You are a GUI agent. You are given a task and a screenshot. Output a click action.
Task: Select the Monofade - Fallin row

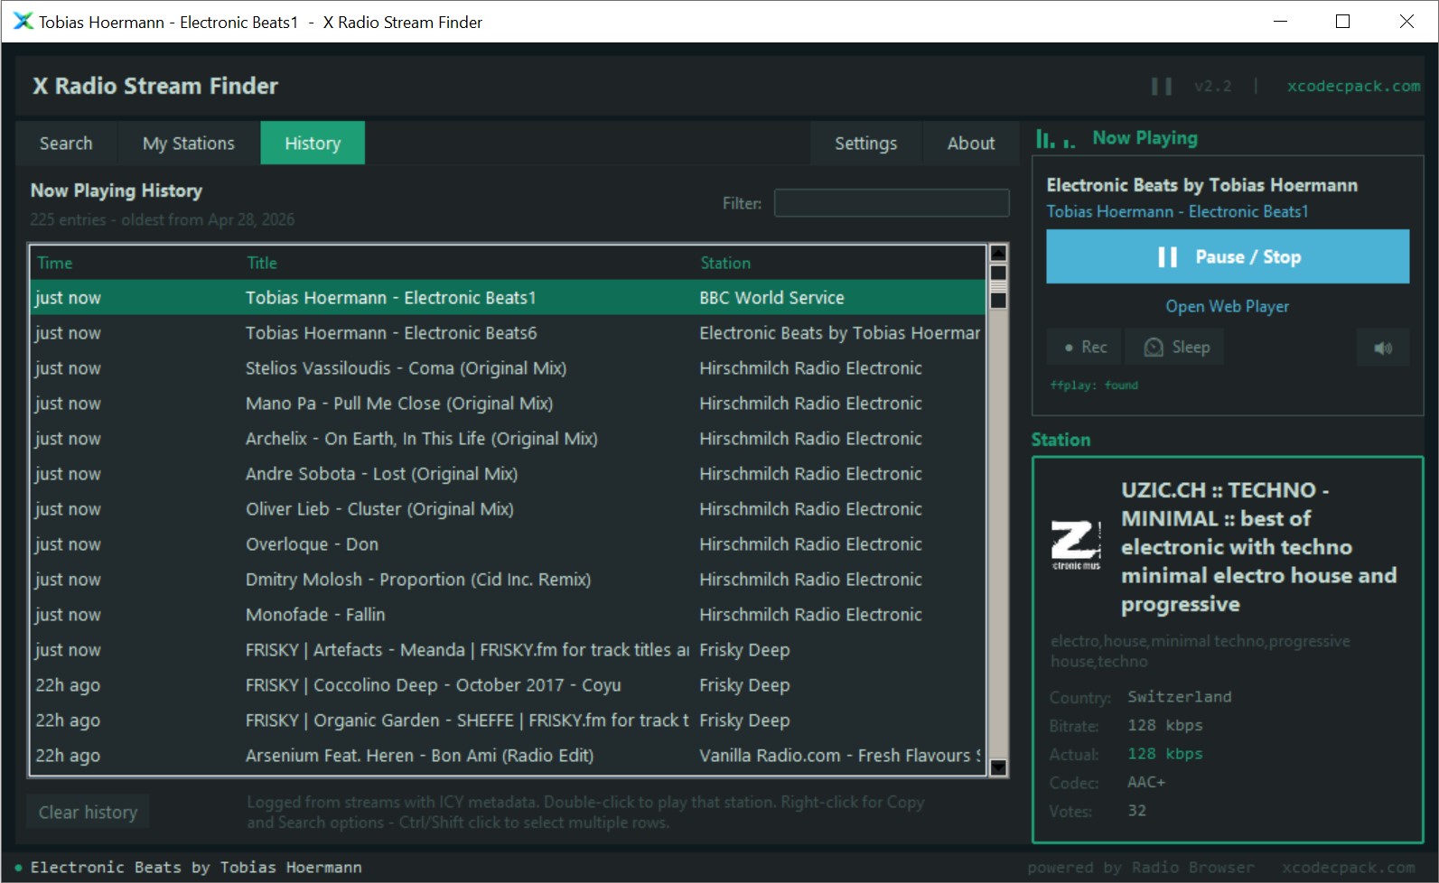click(x=509, y=614)
